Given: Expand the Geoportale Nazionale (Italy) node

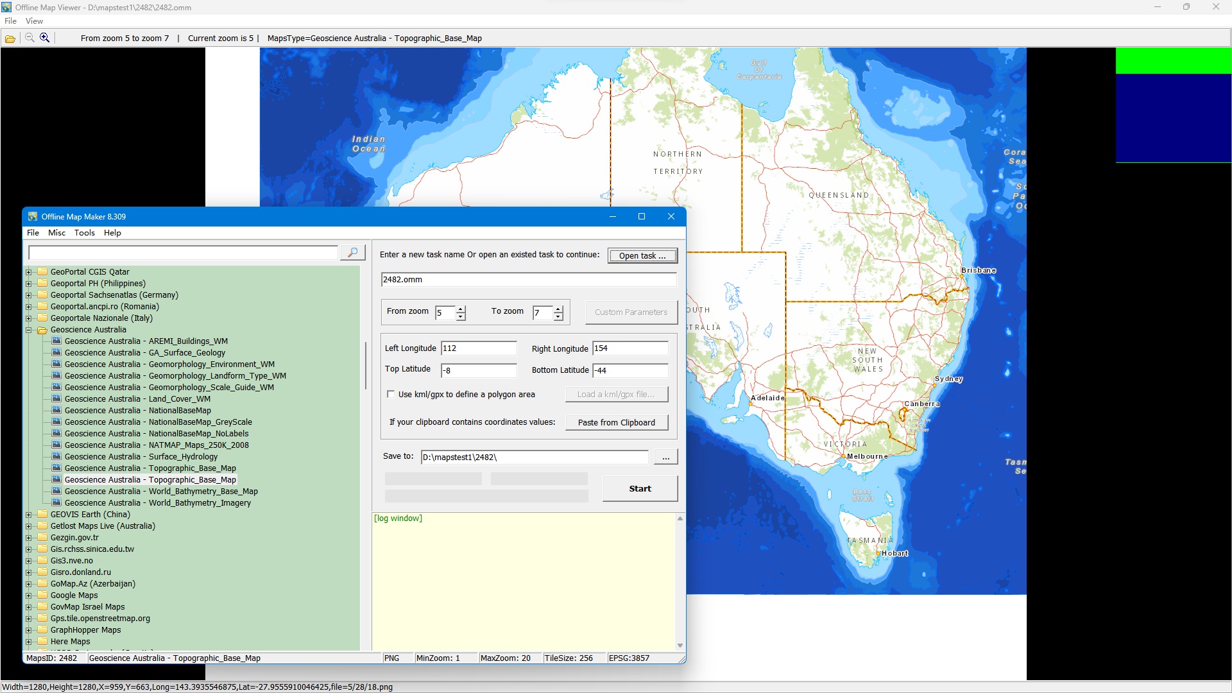Looking at the screenshot, I should tap(28, 318).
